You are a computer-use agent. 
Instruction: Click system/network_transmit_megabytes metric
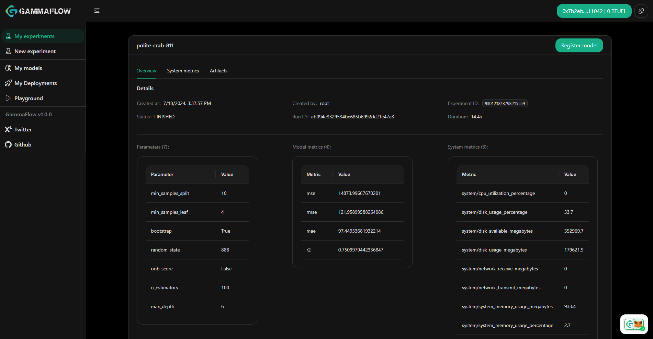pyautogui.click(x=501, y=288)
